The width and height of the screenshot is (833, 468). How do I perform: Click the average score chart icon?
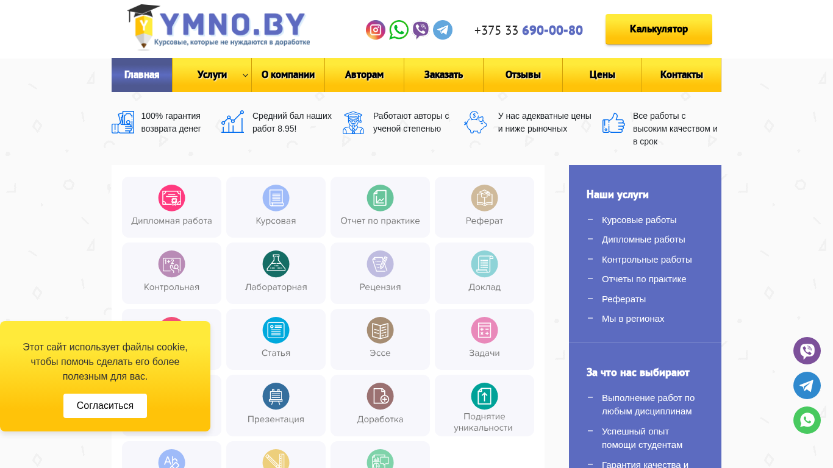click(x=232, y=122)
